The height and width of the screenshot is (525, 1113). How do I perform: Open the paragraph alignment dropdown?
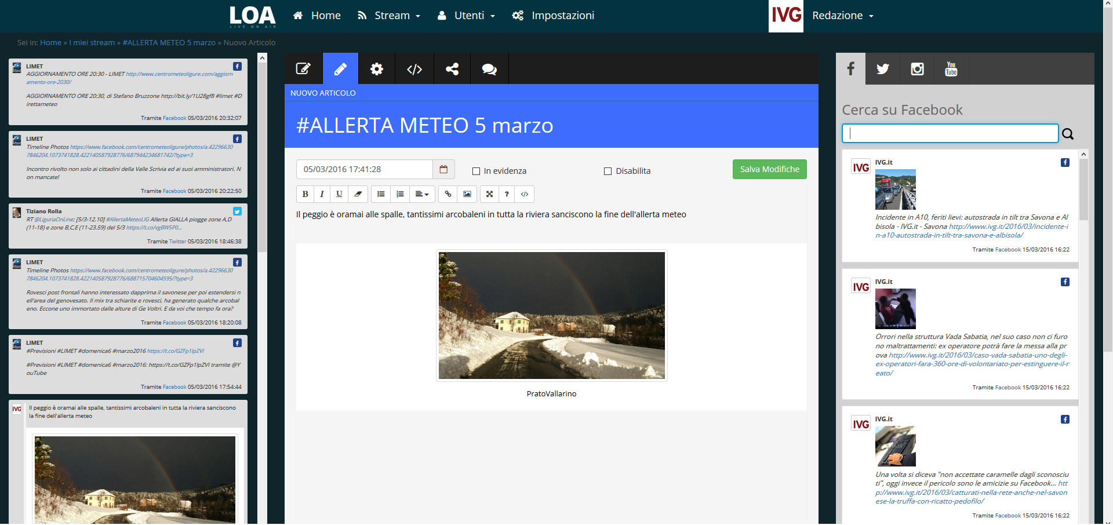point(422,194)
